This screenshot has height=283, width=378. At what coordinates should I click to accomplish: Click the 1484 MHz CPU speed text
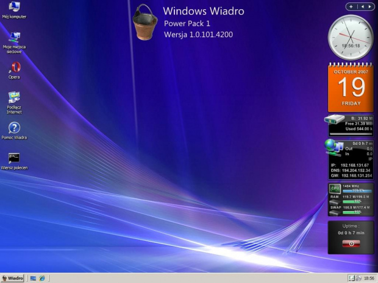tap(351, 186)
